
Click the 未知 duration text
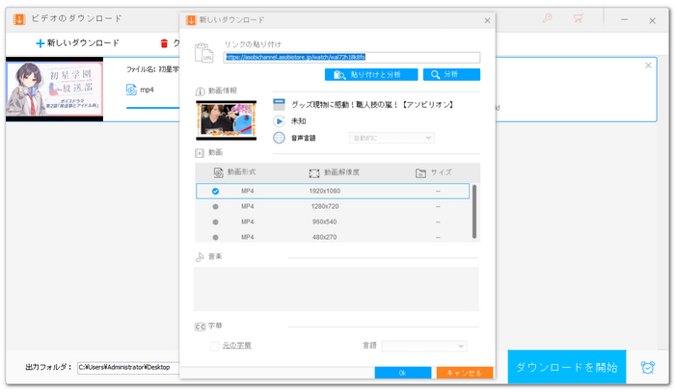coord(299,121)
